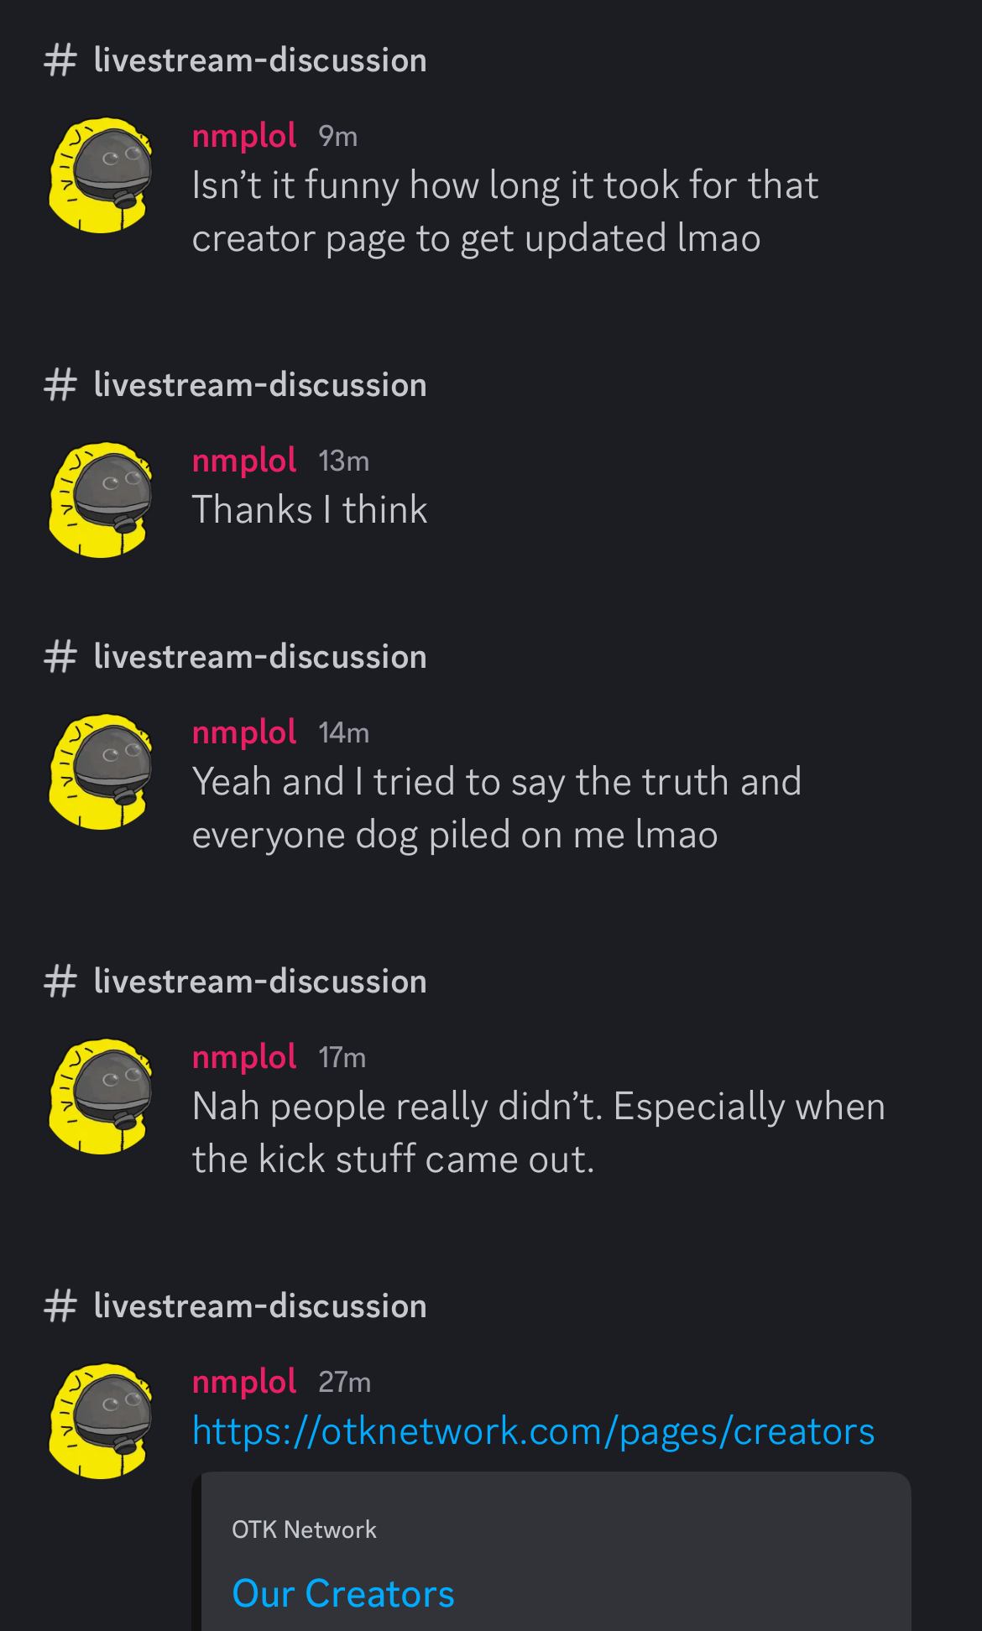The width and height of the screenshot is (982, 1631).
Task: Open nmplol's avatar on the 9m message
Action: click(x=102, y=175)
